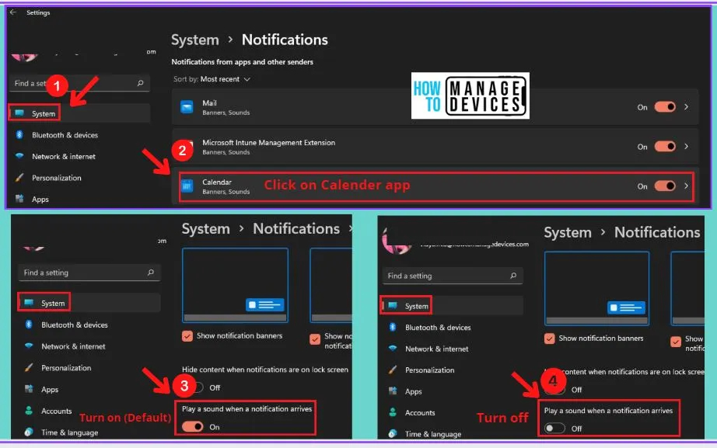Click search magnifier icon in top panel
This screenshot has height=448, width=717.
(141, 83)
